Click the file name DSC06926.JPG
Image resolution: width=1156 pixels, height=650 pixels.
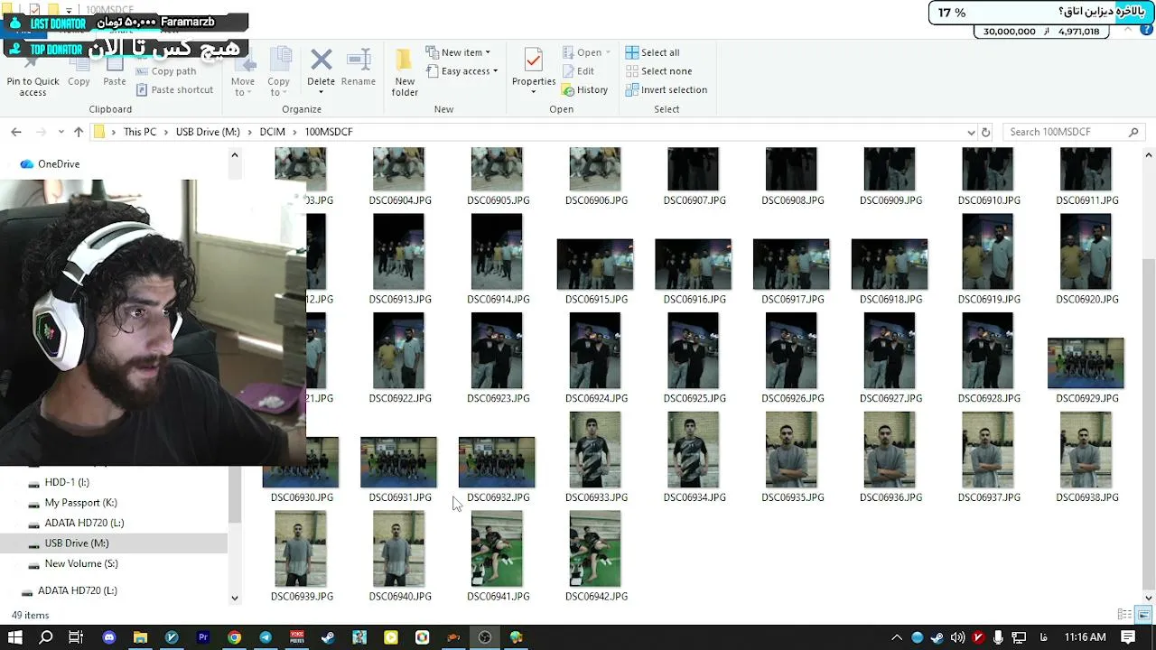[793, 398]
